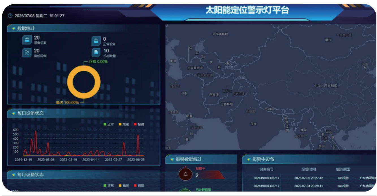Click 哈萨克斯坦 label on the map
The width and height of the screenshot is (377, 196).
click(220, 34)
